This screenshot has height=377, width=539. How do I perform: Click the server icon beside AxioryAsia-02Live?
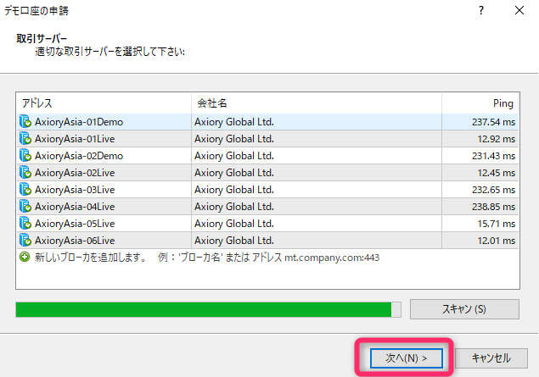pos(25,173)
